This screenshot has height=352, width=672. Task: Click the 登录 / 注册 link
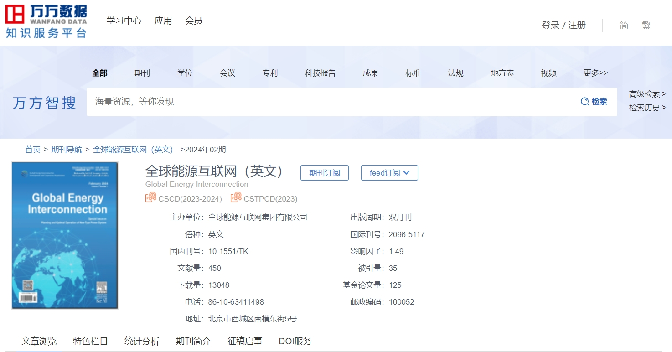coord(563,25)
